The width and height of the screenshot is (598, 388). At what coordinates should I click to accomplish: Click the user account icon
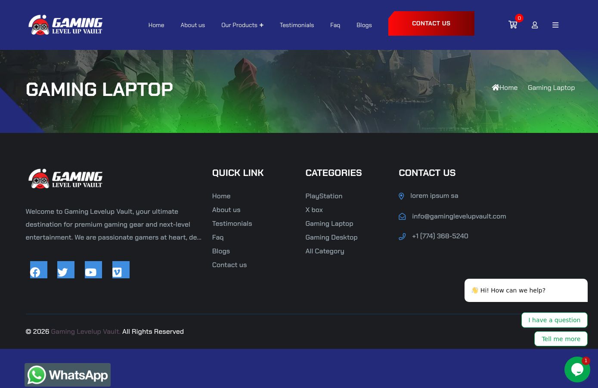tap(535, 25)
